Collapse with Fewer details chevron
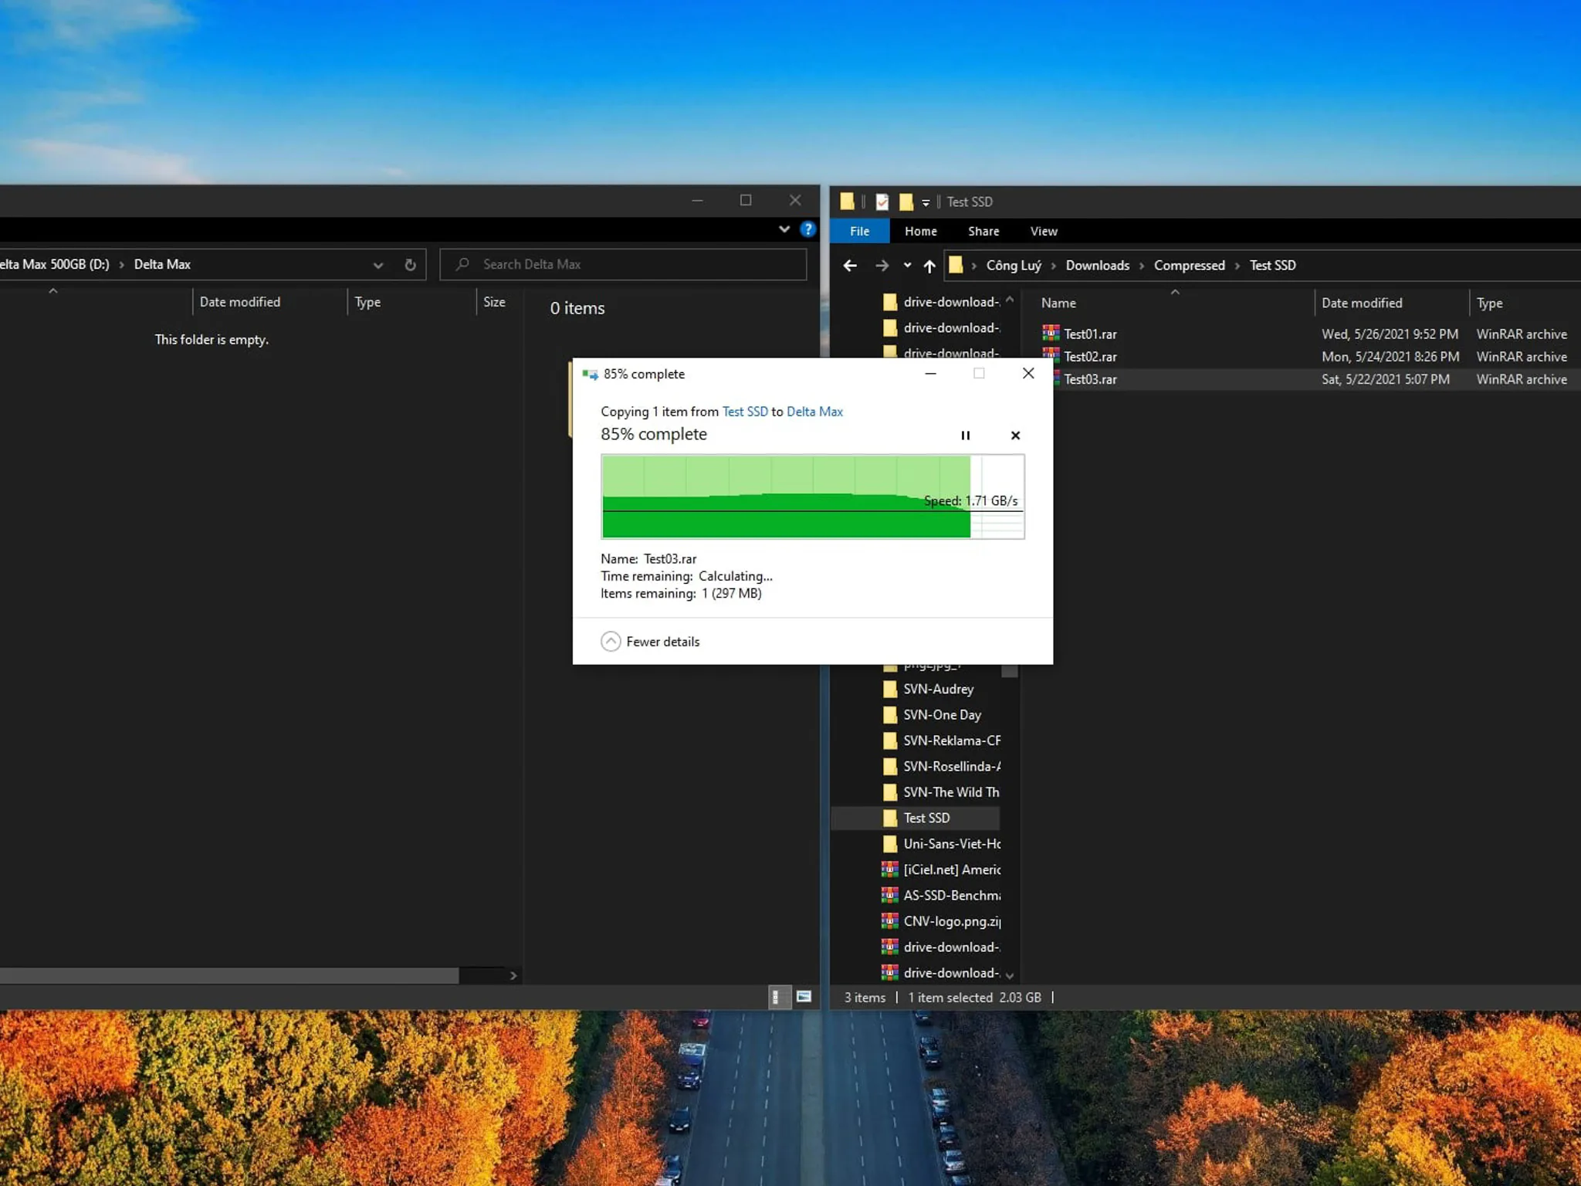Image resolution: width=1581 pixels, height=1186 pixels. [x=611, y=642]
